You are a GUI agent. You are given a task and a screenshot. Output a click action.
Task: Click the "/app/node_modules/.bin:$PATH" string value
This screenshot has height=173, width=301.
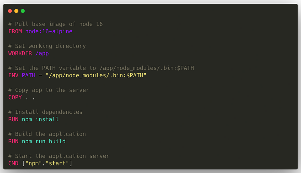click(96, 75)
